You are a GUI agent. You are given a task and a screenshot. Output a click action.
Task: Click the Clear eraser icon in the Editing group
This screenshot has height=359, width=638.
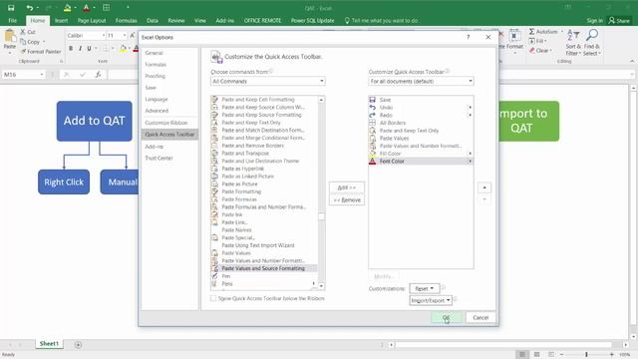pos(531,51)
